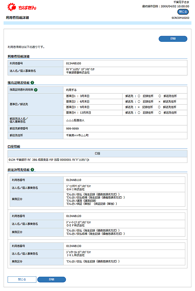The height and width of the screenshot is (291, 195).
Task: Select address 千葉県××市△△町
Action: 77,135
